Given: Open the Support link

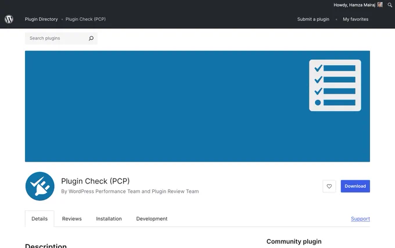Looking at the screenshot, I should [x=360, y=218].
